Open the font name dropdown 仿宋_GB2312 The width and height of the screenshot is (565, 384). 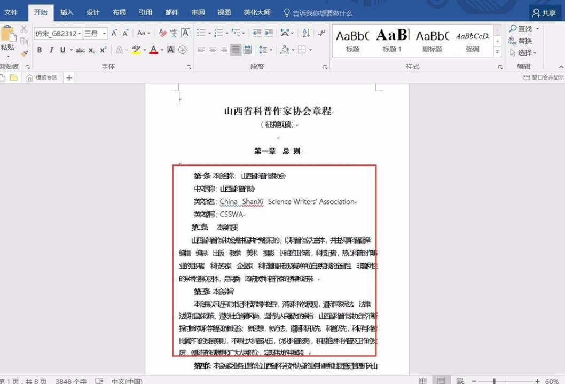80,34
